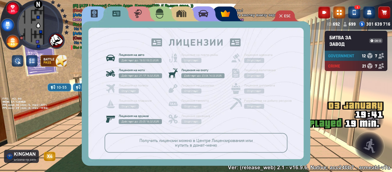The image size is (392, 172).
Task: Open the orange grid menu button
Action: point(339,13)
